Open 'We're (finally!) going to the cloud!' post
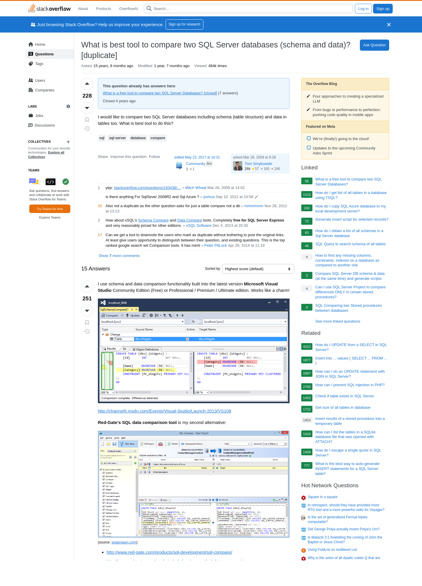This screenshot has height=586, width=422. [x=341, y=139]
